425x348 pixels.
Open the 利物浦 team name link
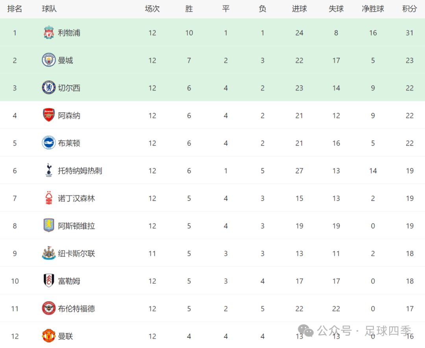coord(69,33)
